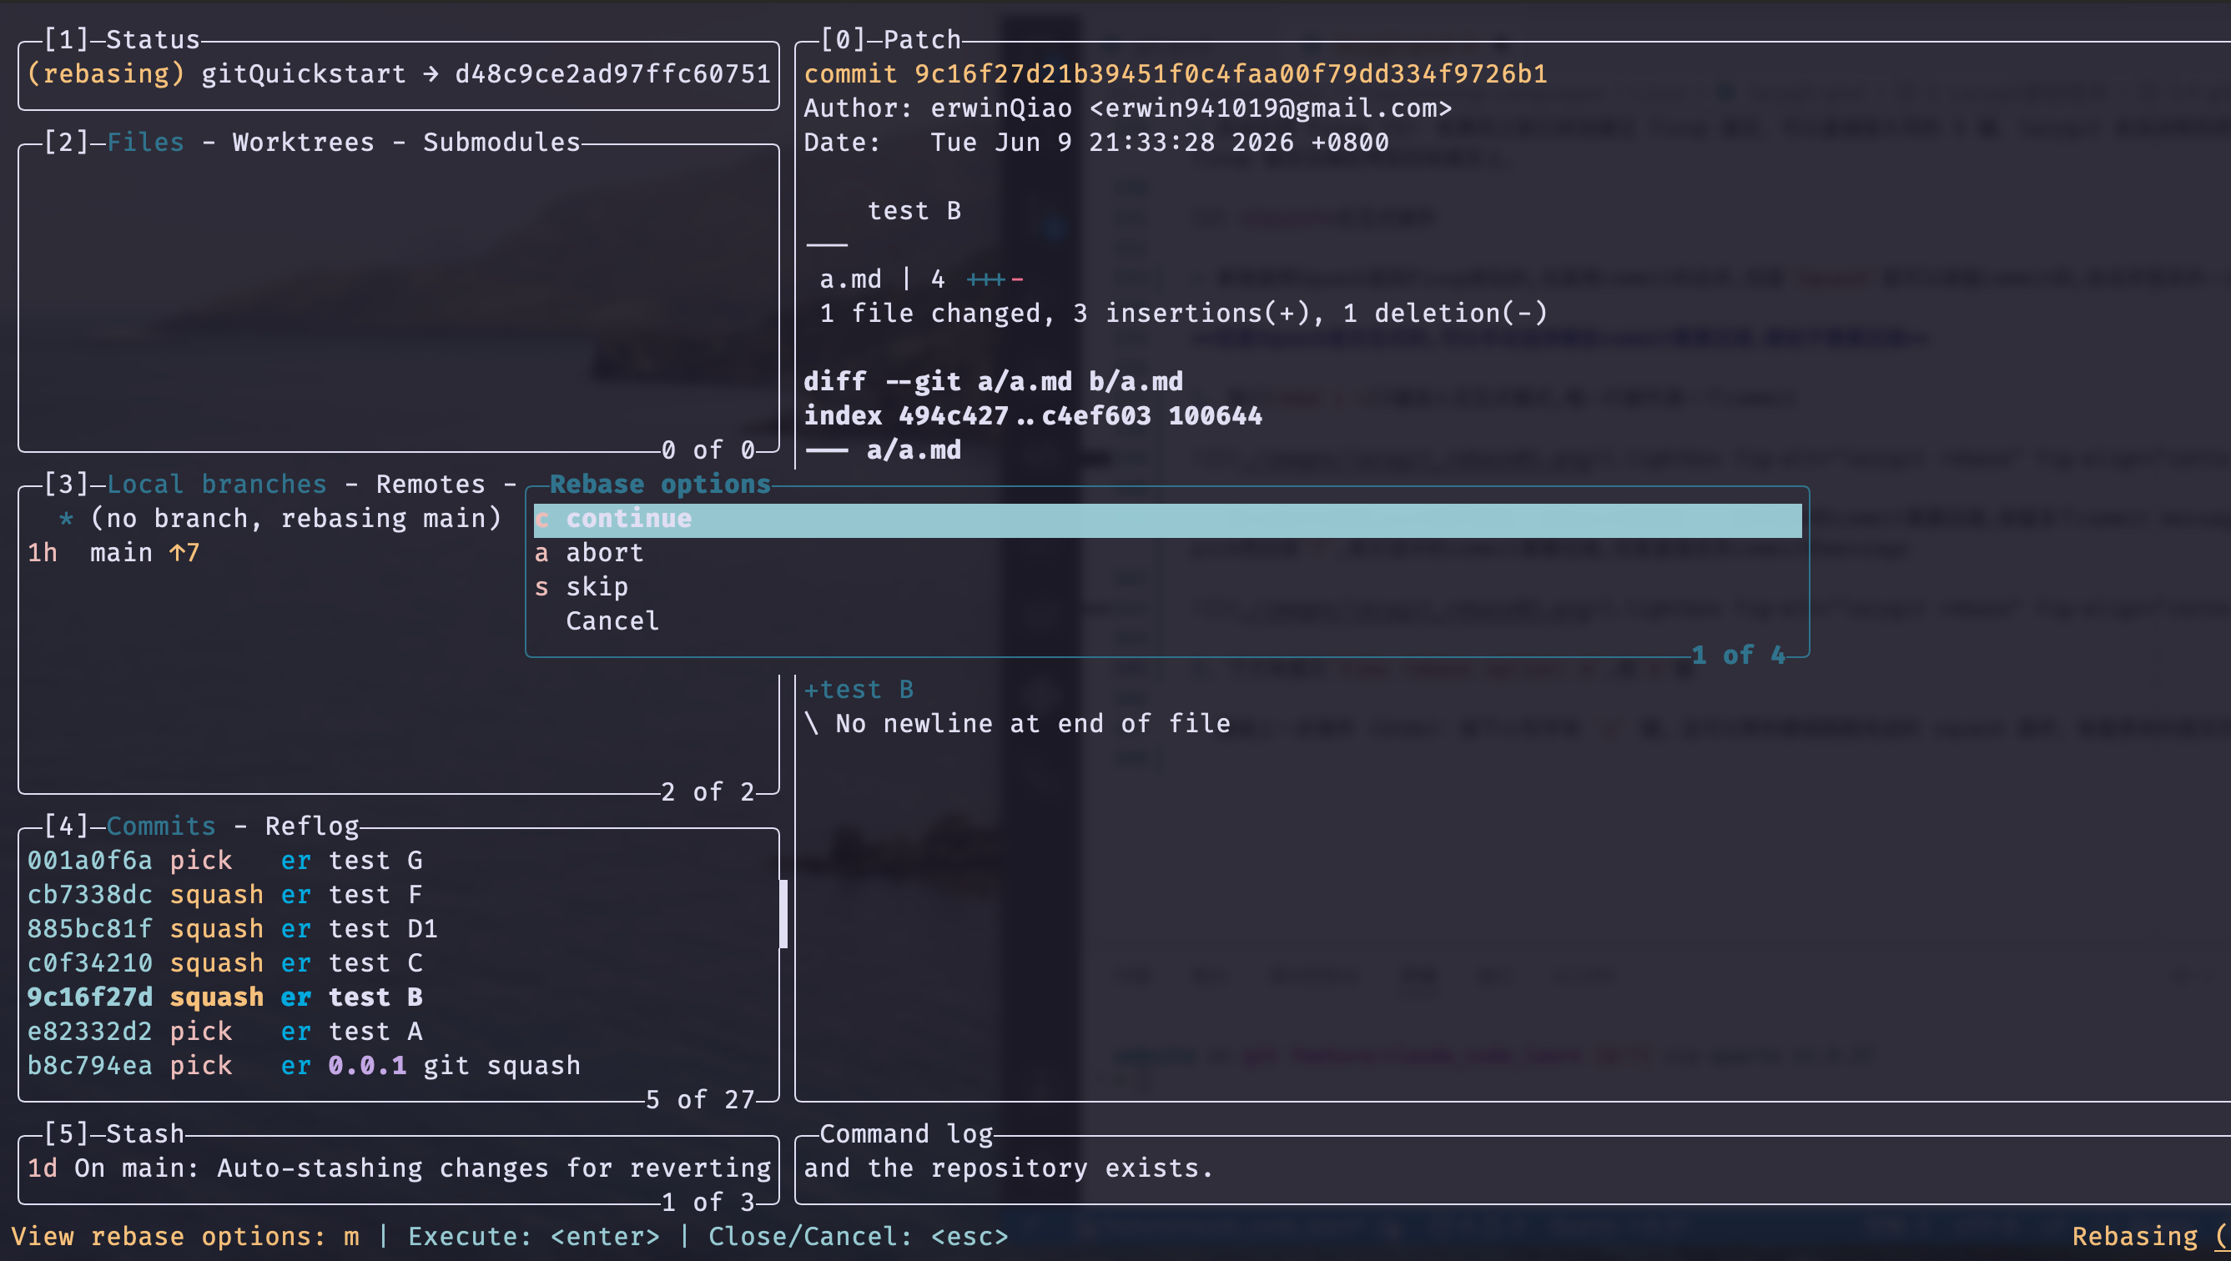Click the 'diff --git a/a.md b/a.md' line

(994, 382)
